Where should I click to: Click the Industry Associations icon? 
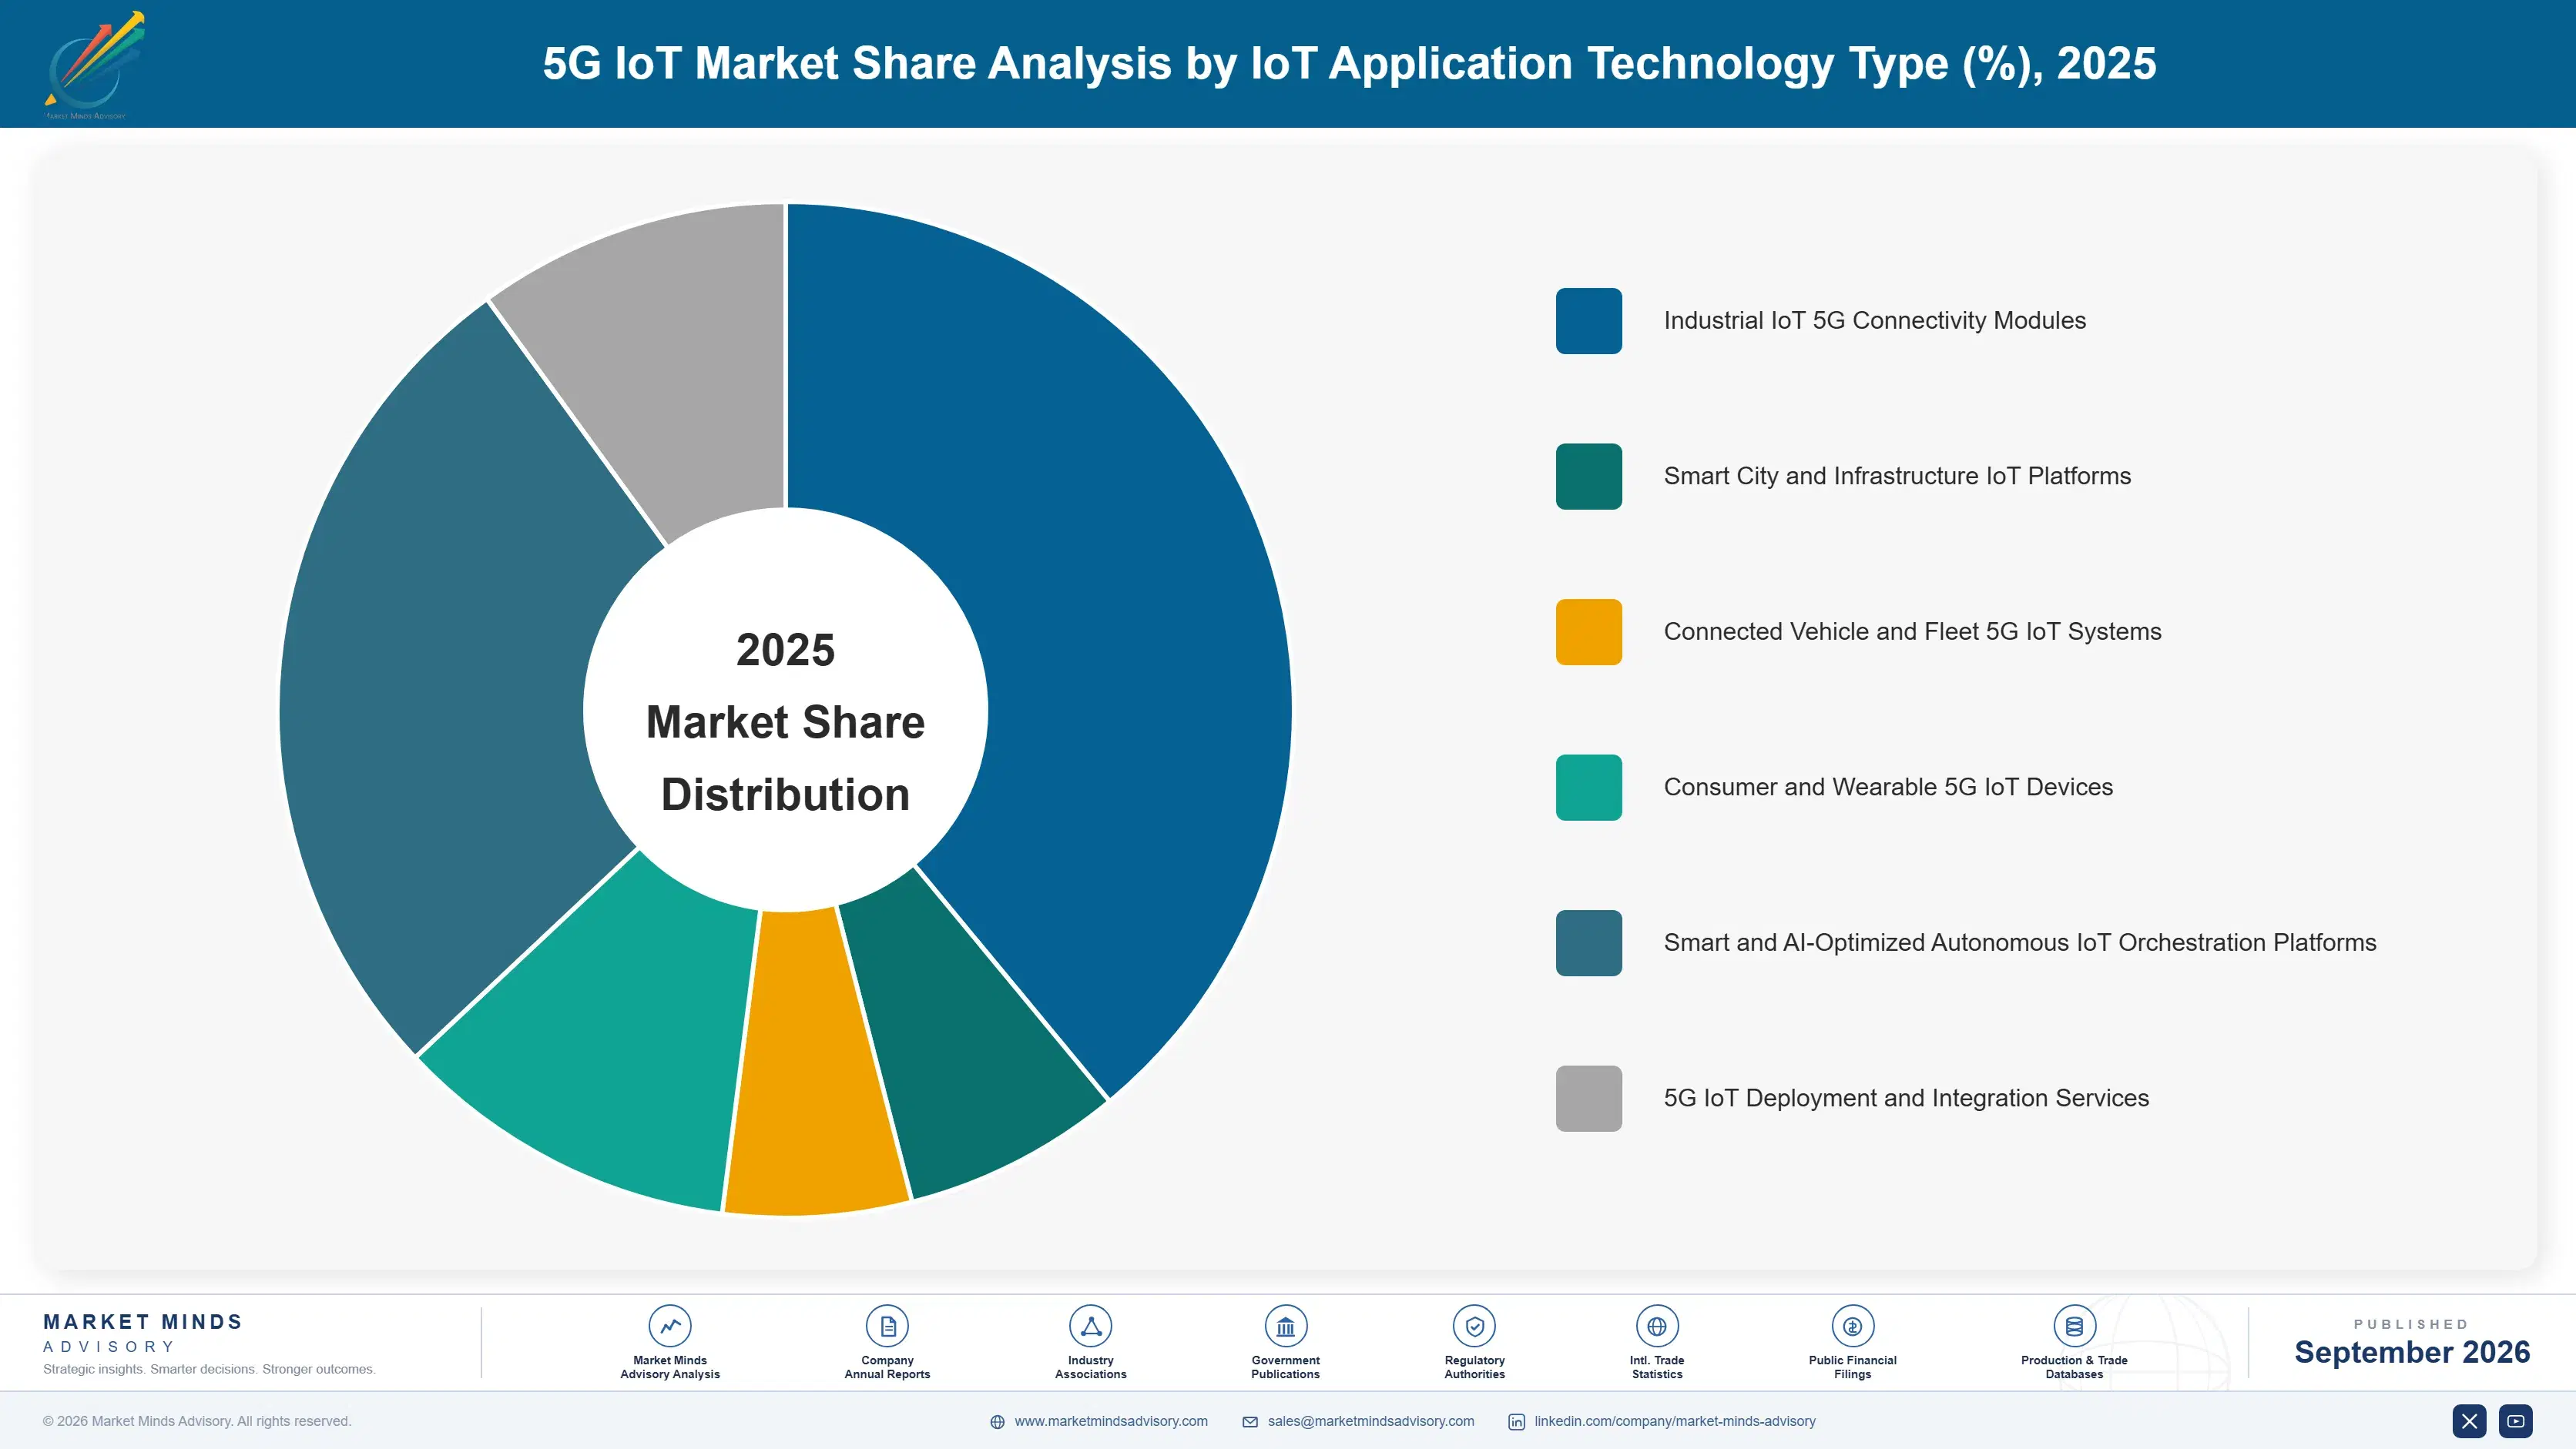[1090, 1326]
